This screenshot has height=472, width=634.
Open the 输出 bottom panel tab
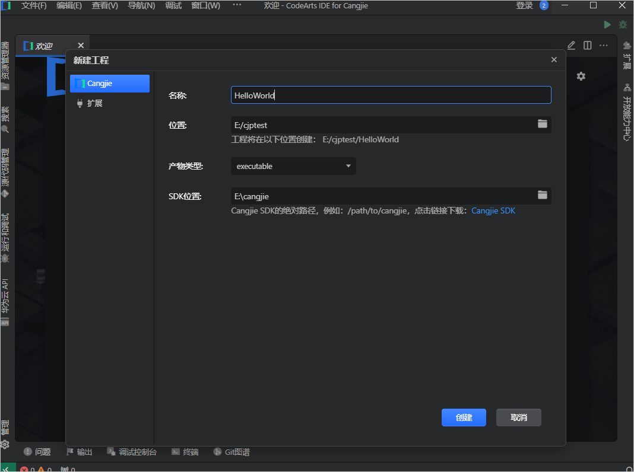tap(80, 451)
